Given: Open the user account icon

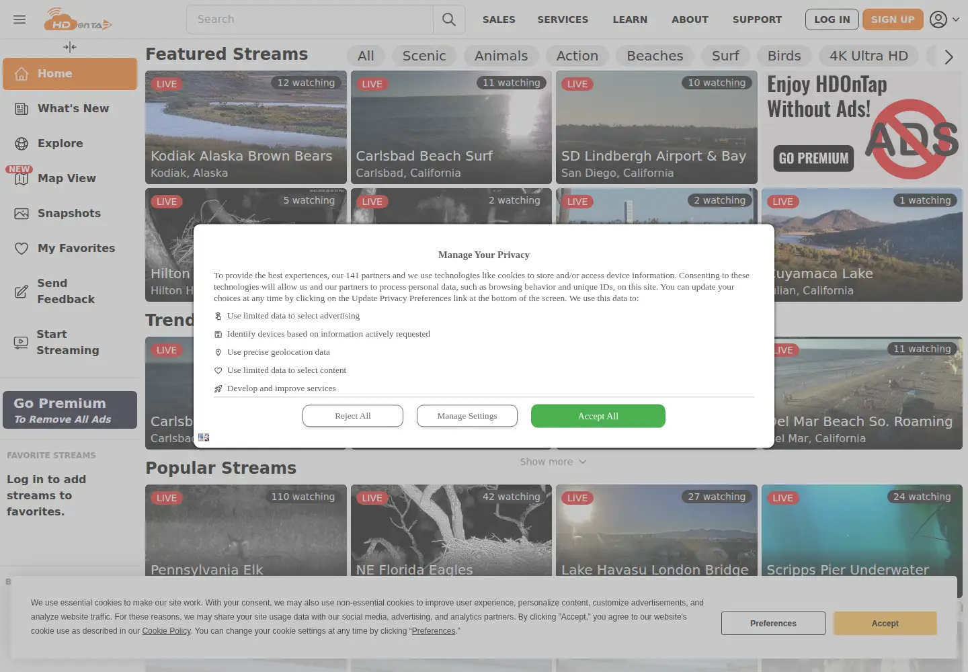Looking at the screenshot, I should (x=938, y=19).
